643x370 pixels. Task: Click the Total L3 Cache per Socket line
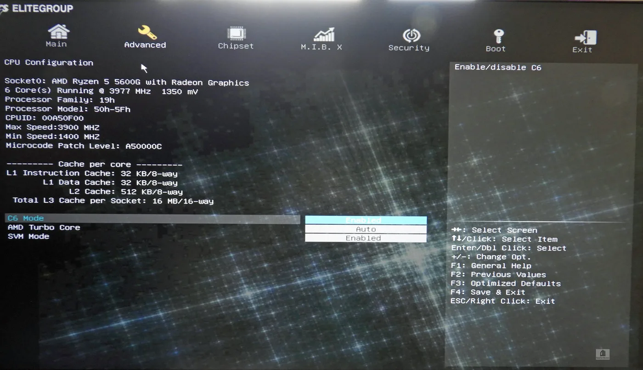pos(113,201)
